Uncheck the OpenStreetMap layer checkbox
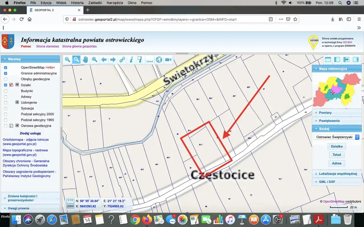This screenshot has width=364, height=227. (6, 68)
